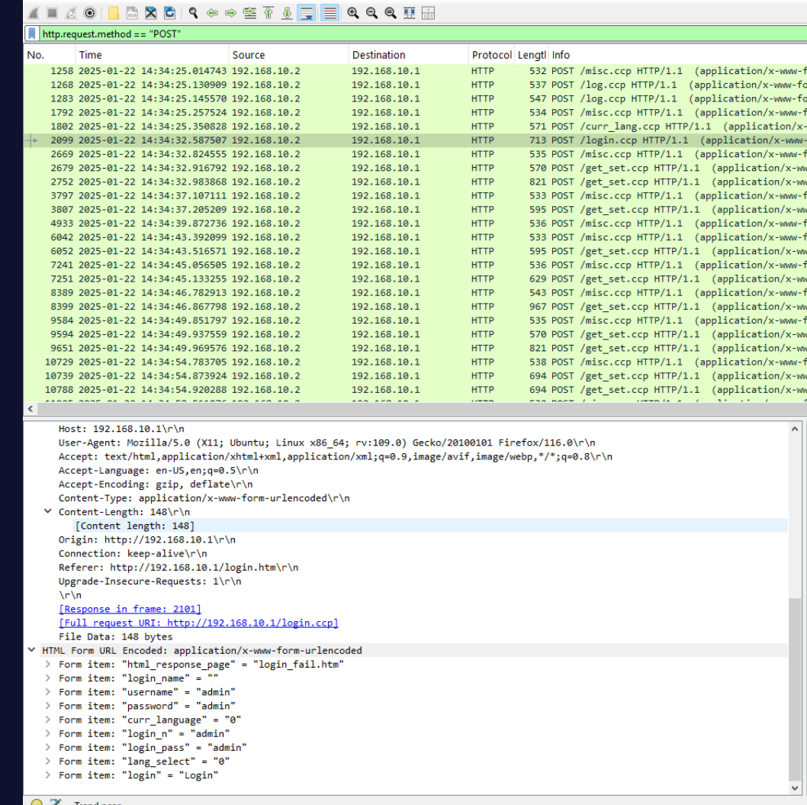Click the Find a packet magnifier icon
Screen dimensions: 807x805
[194, 13]
